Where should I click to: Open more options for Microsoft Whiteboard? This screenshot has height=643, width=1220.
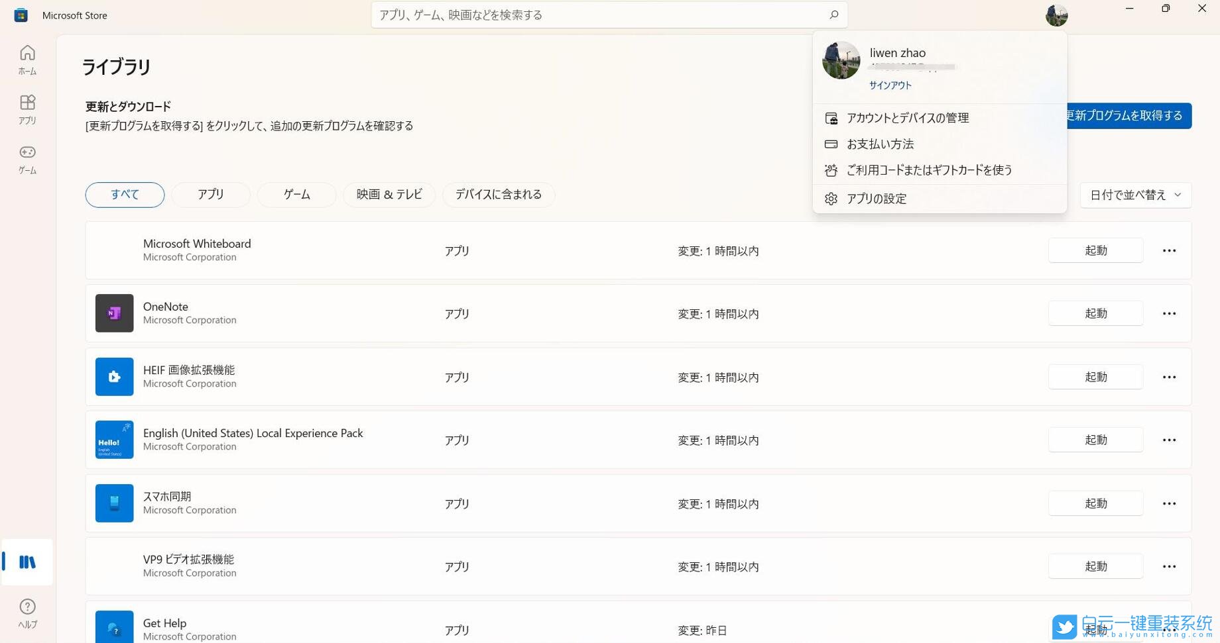click(1169, 250)
